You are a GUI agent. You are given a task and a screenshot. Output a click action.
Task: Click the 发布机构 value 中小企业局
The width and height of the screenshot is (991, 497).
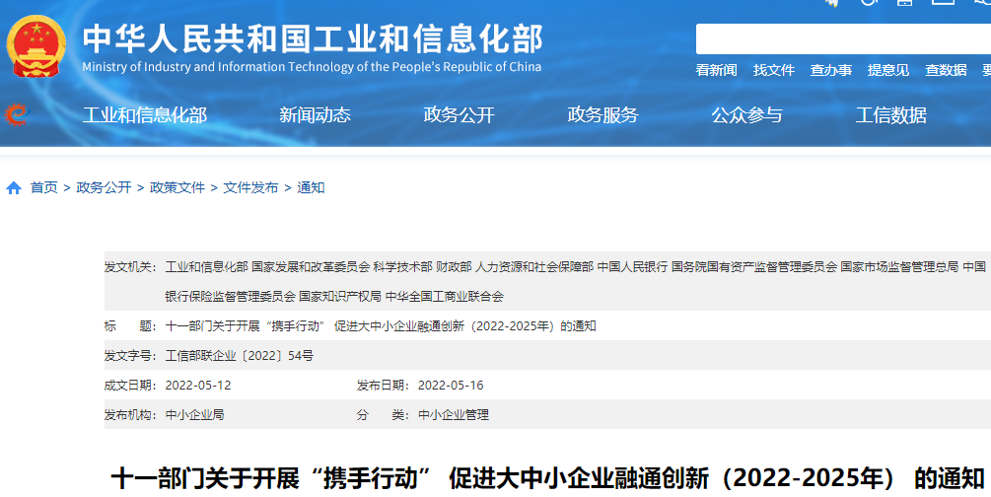tap(194, 415)
